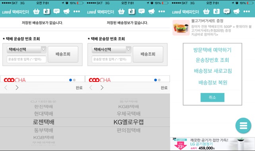Tap 배송조회 button in middle screen
The width and height of the screenshot is (255, 151).
pyautogui.click(x=148, y=54)
